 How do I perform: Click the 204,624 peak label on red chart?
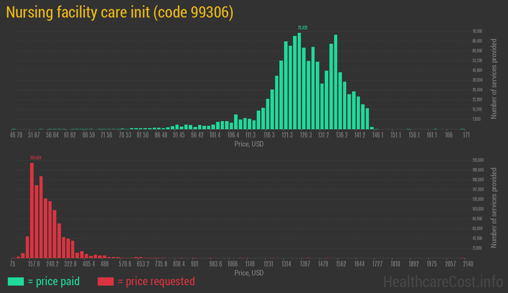pos(36,158)
